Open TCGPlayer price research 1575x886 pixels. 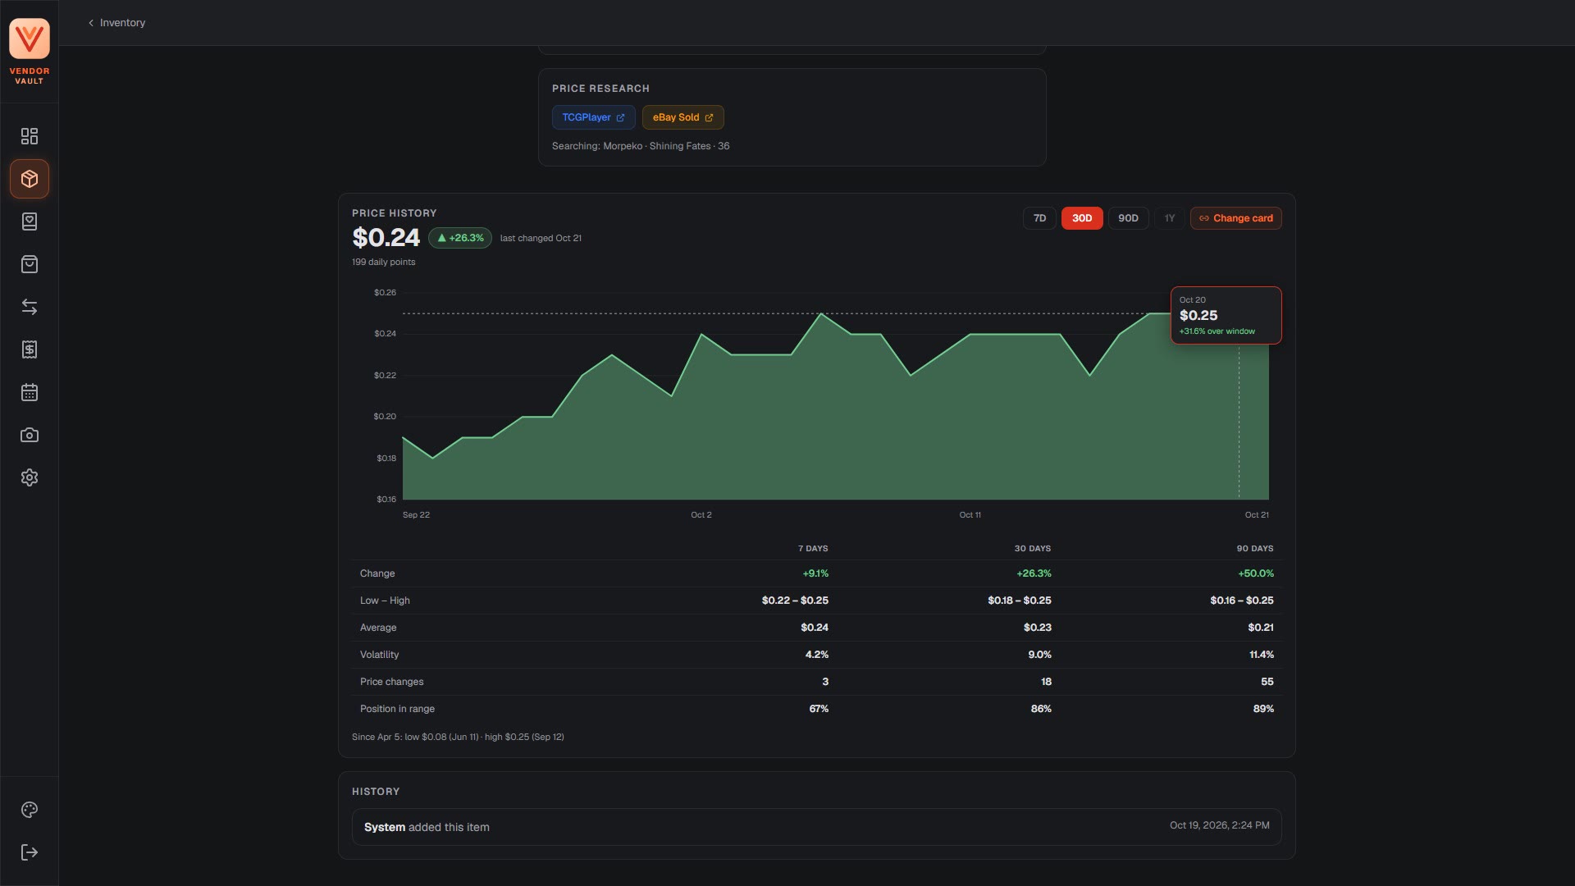click(x=593, y=117)
